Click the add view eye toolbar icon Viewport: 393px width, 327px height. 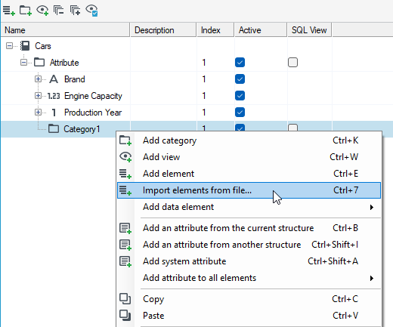pos(42,11)
